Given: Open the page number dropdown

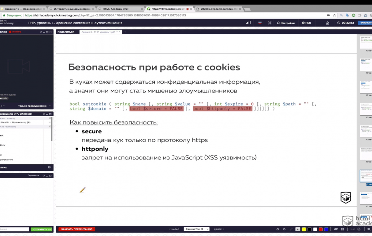Looking at the screenshot, I should (197, 229).
